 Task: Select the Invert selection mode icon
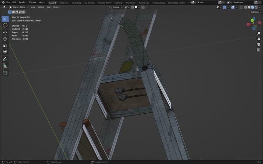20,12
